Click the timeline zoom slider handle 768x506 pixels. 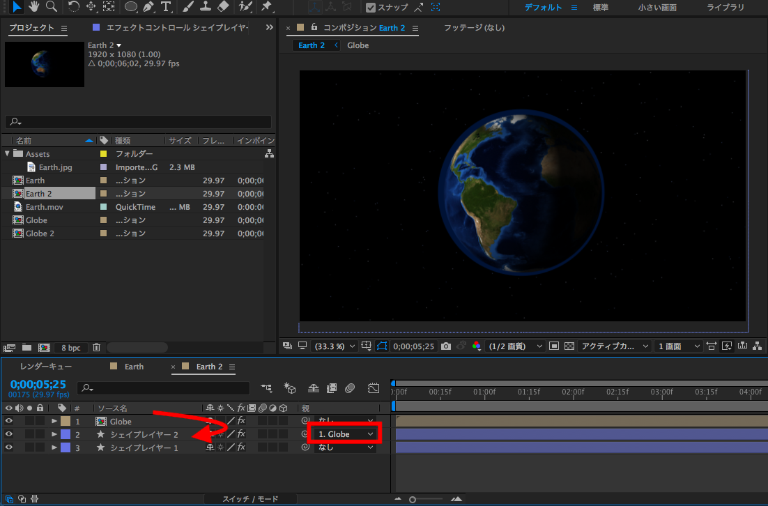click(x=413, y=499)
